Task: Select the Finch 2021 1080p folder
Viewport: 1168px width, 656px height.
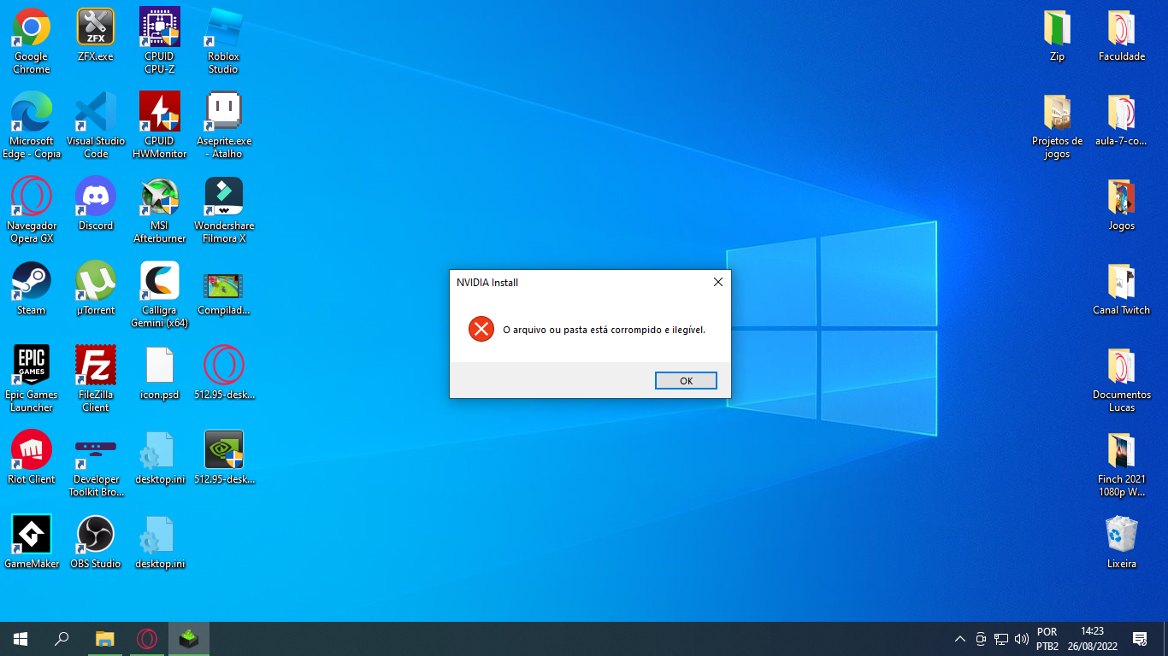Action: pyautogui.click(x=1122, y=464)
